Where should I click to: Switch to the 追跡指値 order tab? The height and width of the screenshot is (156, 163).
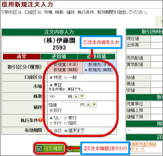97,57
